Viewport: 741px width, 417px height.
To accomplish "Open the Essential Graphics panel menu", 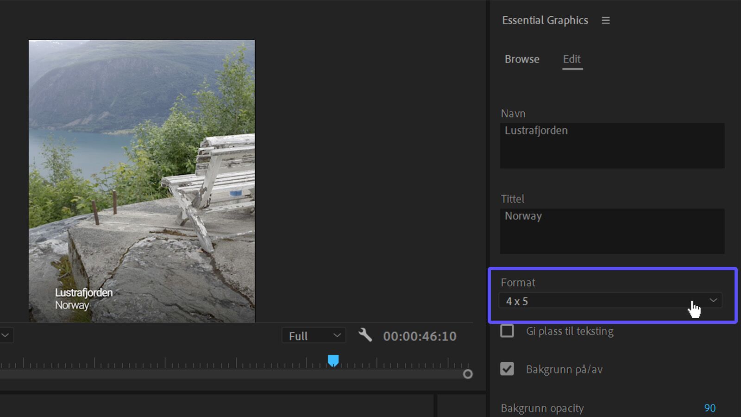I will tap(606, 20).
